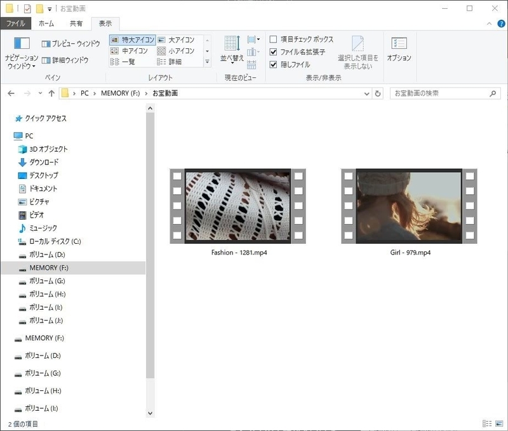
Task: Click PC in the address bar
Action: pyautogui.click(x=84, y=93)
